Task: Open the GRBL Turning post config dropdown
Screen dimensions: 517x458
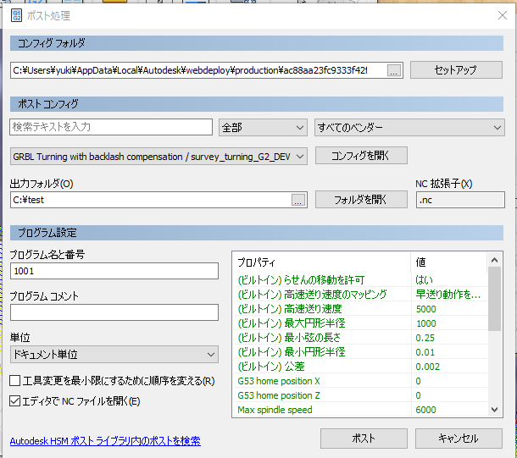Action: click(158, 157)
